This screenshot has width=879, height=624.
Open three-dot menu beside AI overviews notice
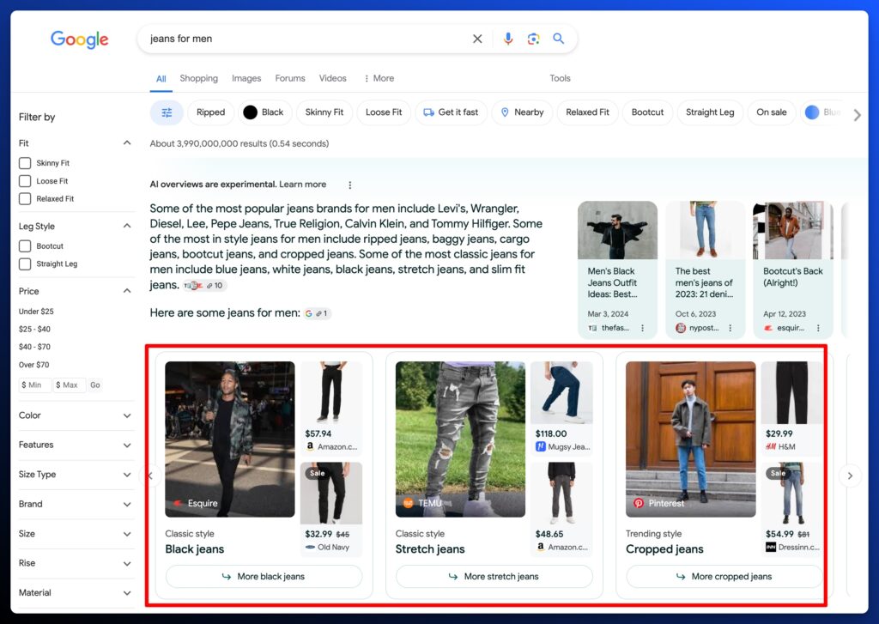tap(349, 185)
